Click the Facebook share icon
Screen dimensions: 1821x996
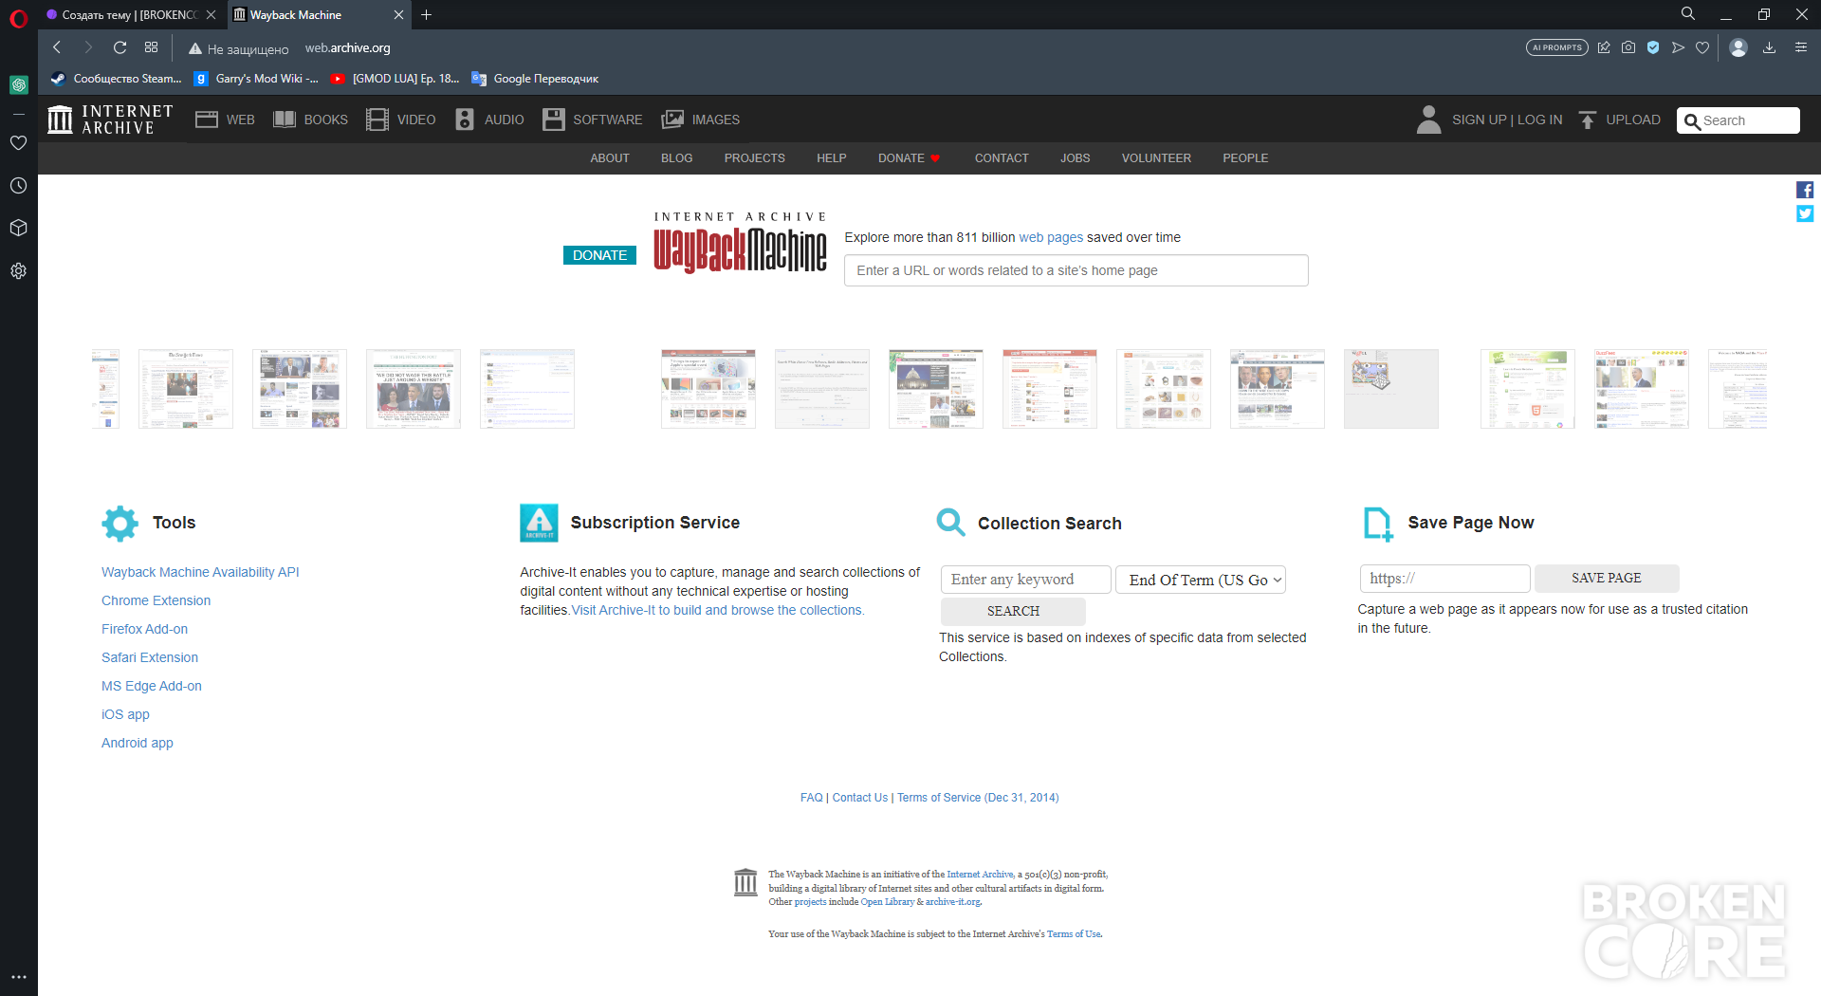pyautogui.click(x=1805, y=190)
